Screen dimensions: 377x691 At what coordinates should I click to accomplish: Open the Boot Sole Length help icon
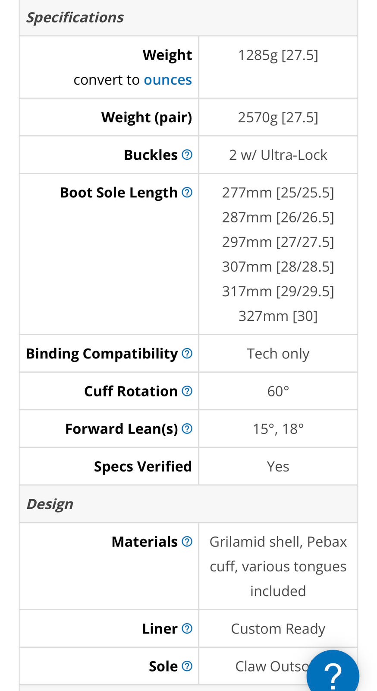click(187, 192)
